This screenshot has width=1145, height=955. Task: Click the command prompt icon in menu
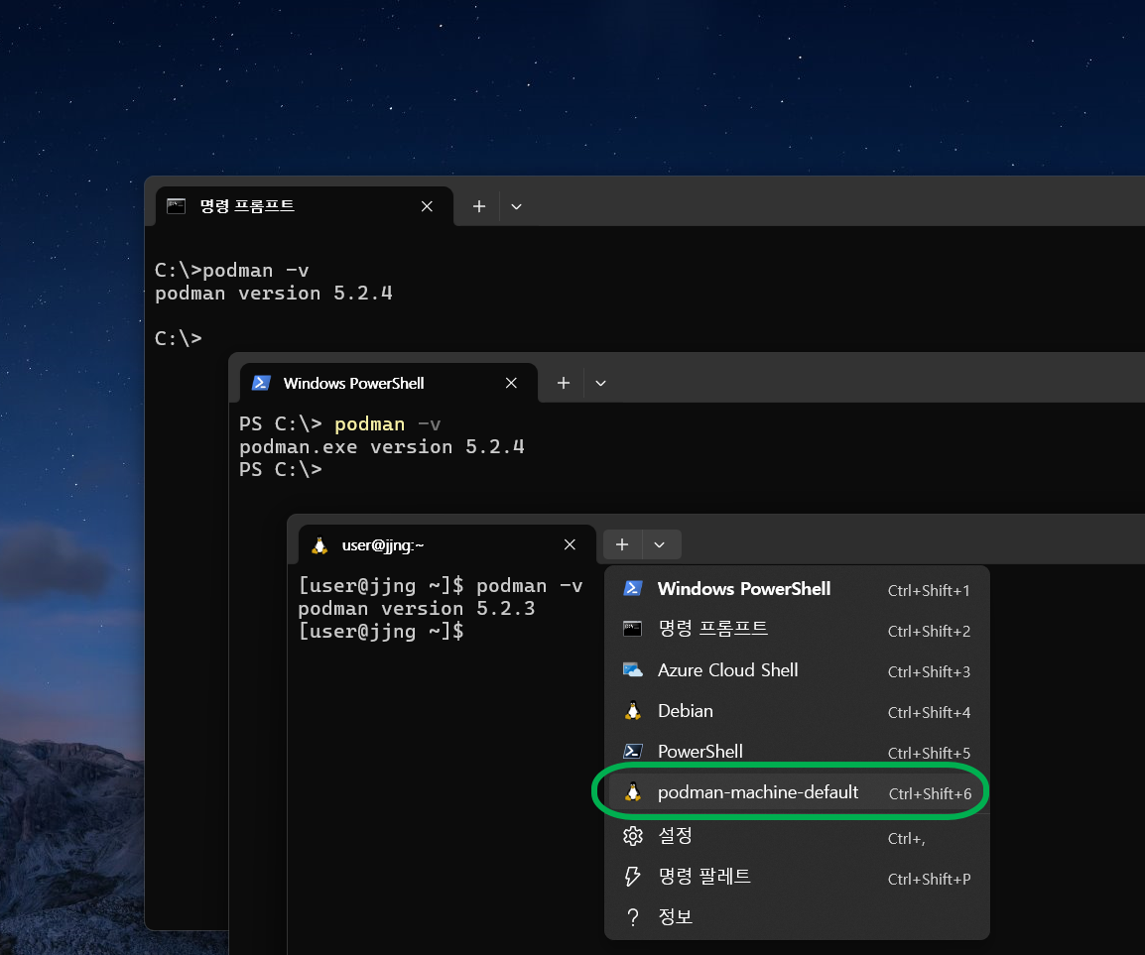(632, 629)
